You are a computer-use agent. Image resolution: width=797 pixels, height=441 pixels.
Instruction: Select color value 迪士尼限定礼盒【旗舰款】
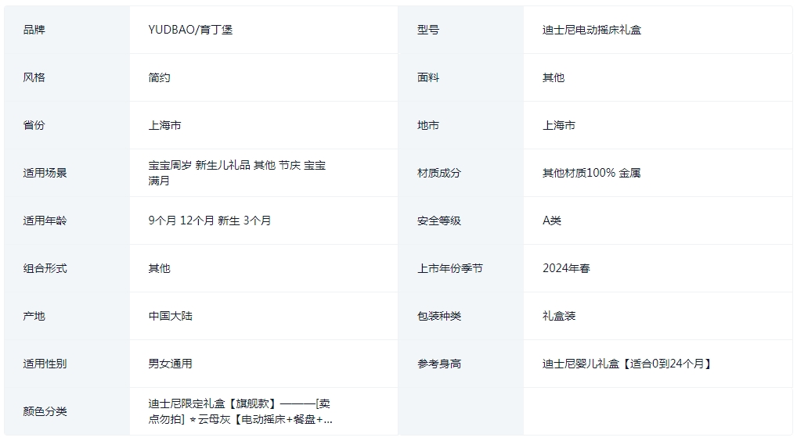[x=214, y=404]
